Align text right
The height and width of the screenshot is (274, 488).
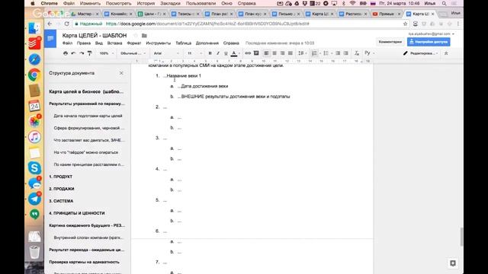(282, 53)
